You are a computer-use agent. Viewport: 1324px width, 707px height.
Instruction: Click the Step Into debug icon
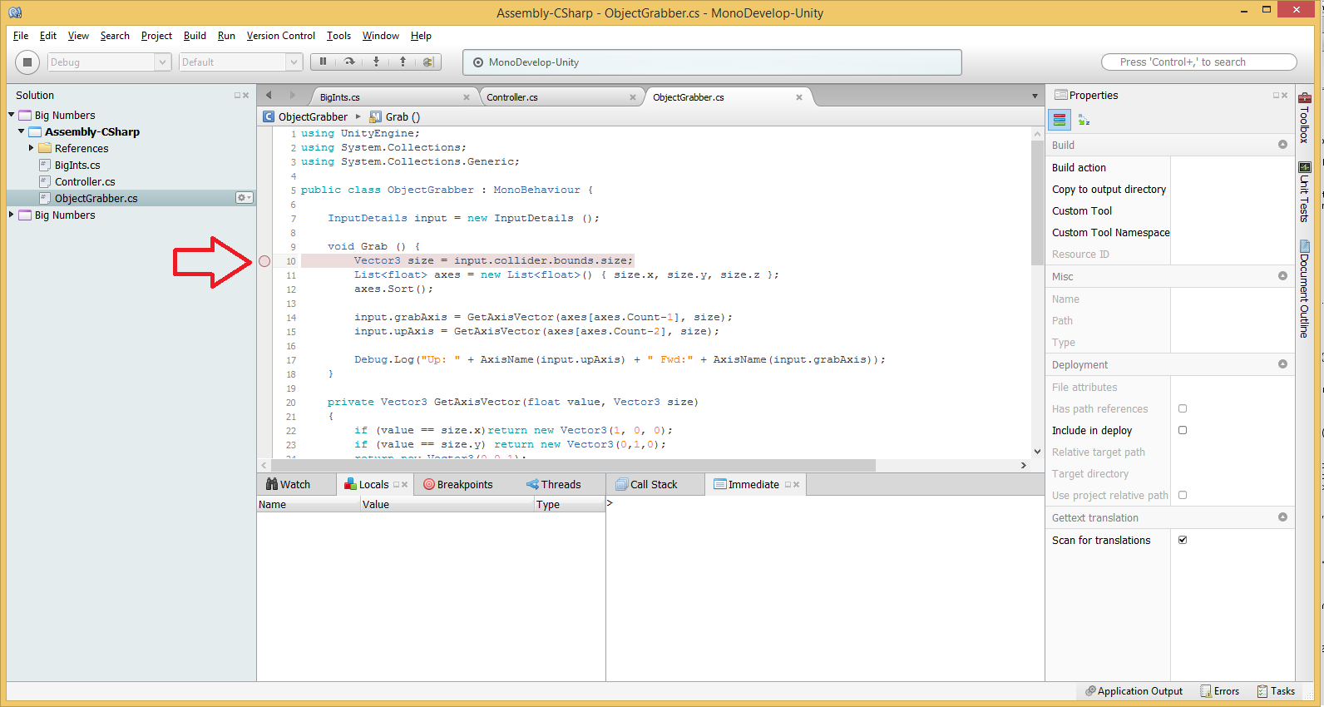[376, 62]
